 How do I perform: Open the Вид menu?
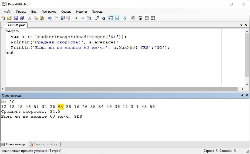(x=34, y=12)
